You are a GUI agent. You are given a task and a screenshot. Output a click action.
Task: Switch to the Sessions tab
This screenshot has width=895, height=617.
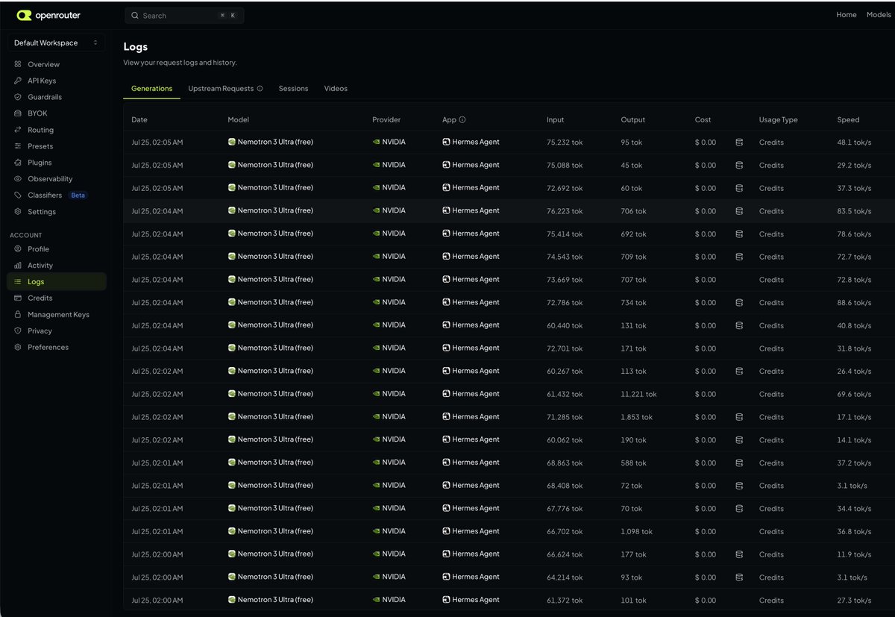coord(293,88)
